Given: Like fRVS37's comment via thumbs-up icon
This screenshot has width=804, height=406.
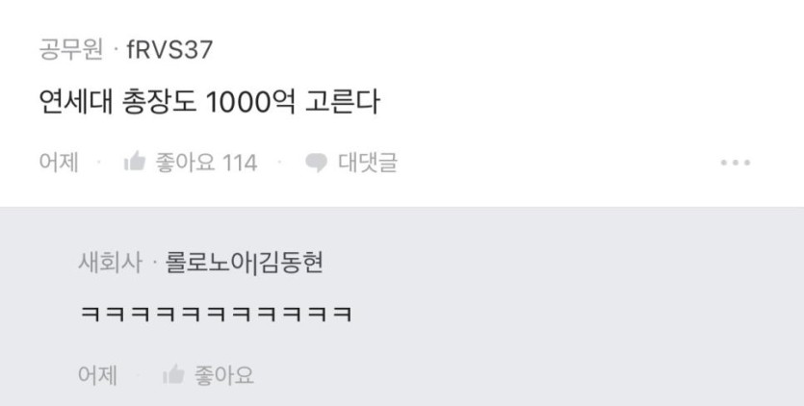Looking at the screenshot, I should click(x=135, y=162).
